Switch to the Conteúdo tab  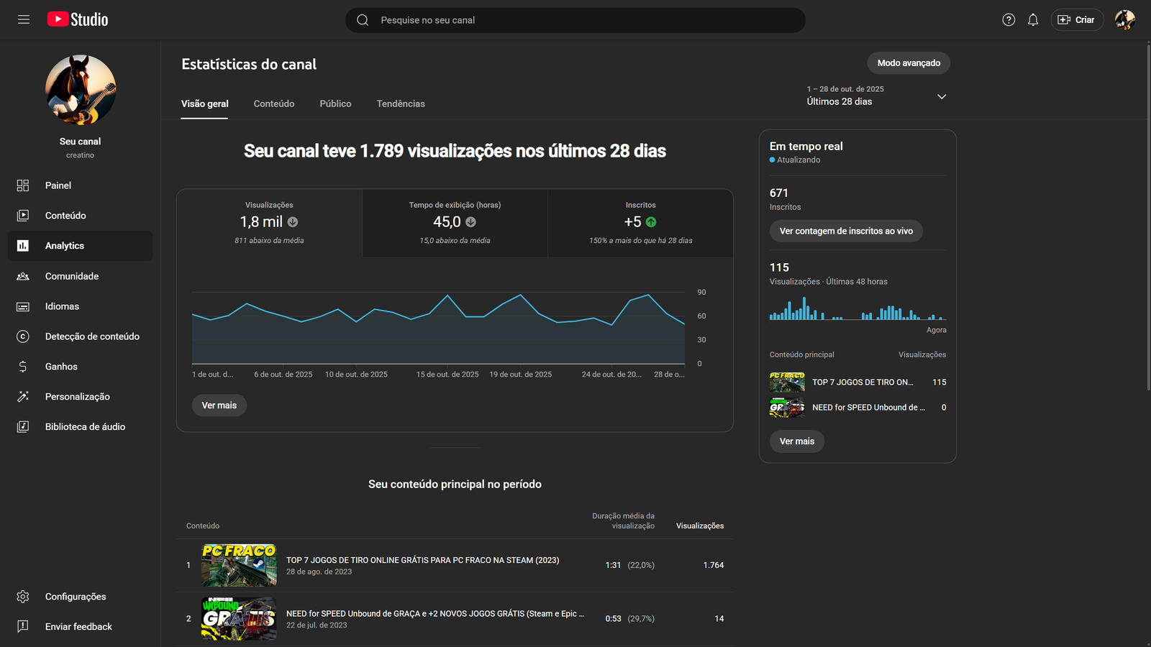[274, 104]
